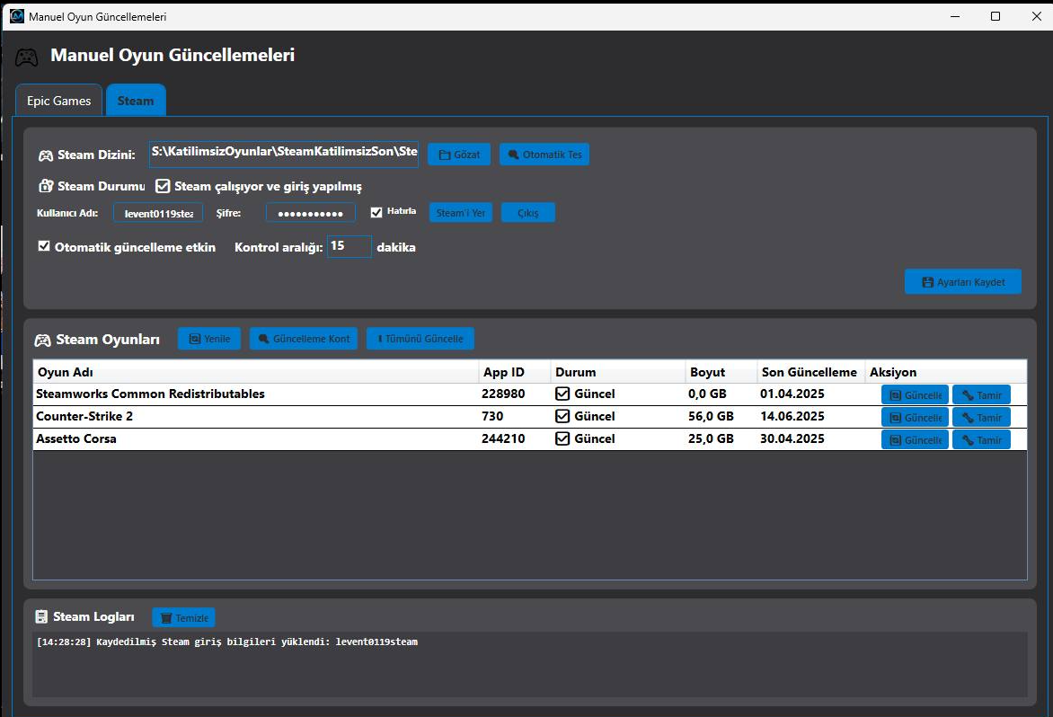Click the Kontrol aralığı minutes field
Image resolution: width=1053 pixels, height=717 pixels.
pos(349,246)
